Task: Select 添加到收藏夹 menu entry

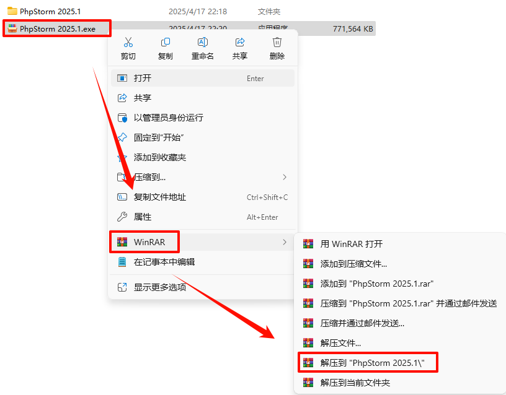Action: pyautogui.click(x=203, y=157)
